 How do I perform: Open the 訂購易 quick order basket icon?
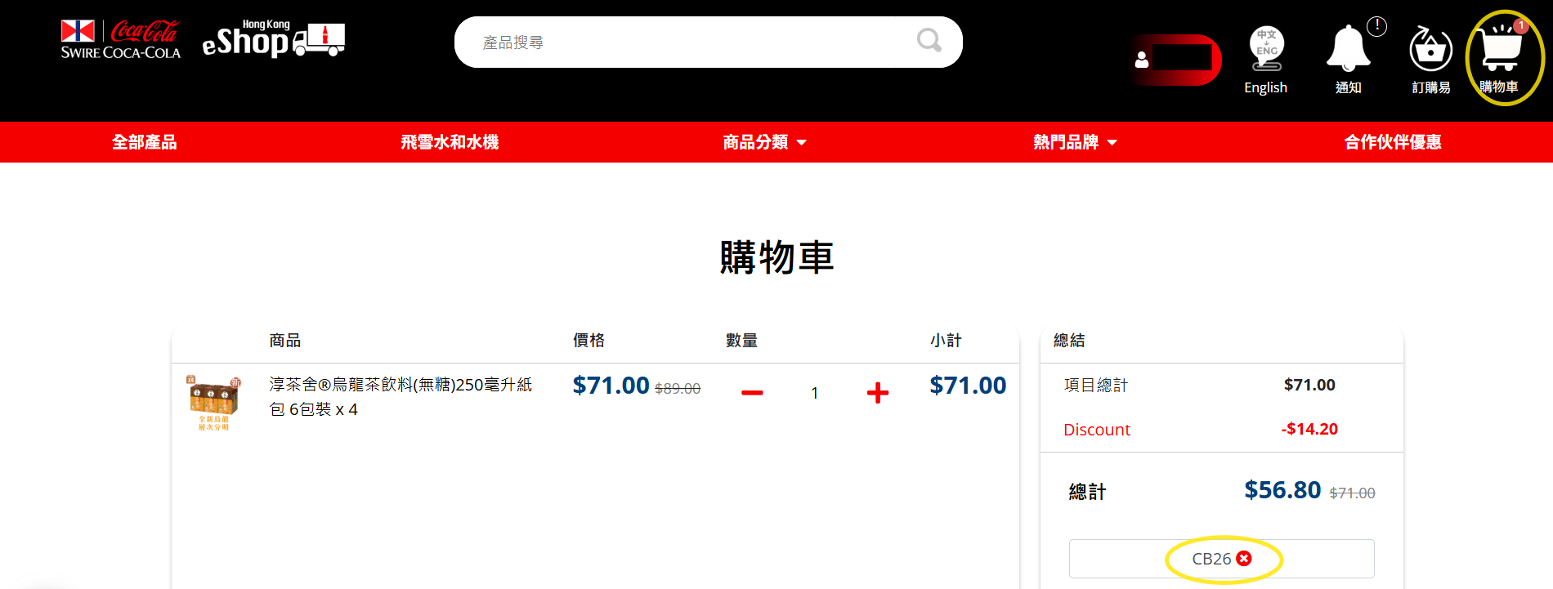pyautogui.click(x=1430, y=50)
